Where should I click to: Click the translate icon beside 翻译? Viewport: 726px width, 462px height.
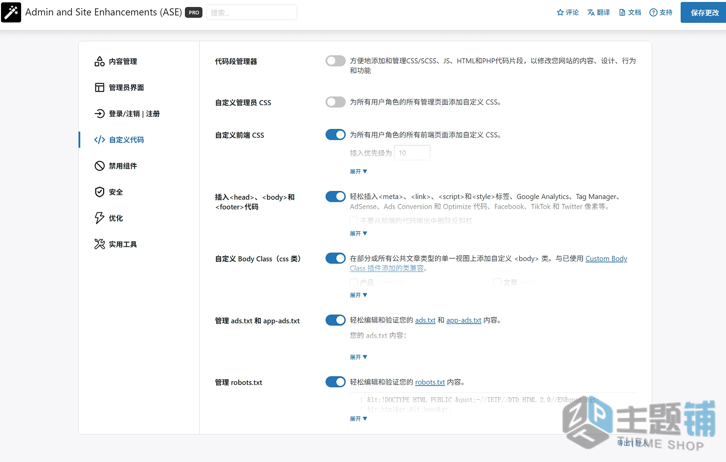591,12
